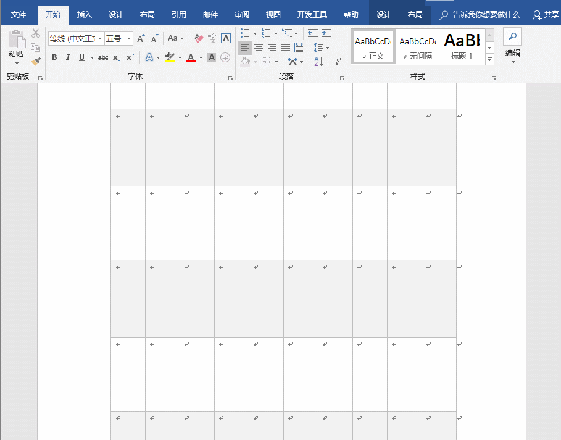The image size is (561, 440).
Task: Center the text alignment
Action: click(x=259, y=48)
